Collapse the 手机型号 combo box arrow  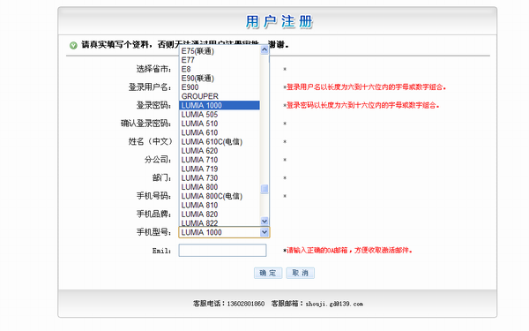click(x=264, y=232)
